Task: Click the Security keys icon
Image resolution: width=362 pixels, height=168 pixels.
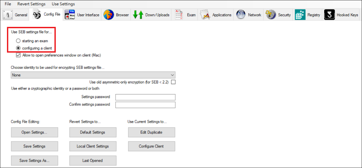Action: pos(271,15)
